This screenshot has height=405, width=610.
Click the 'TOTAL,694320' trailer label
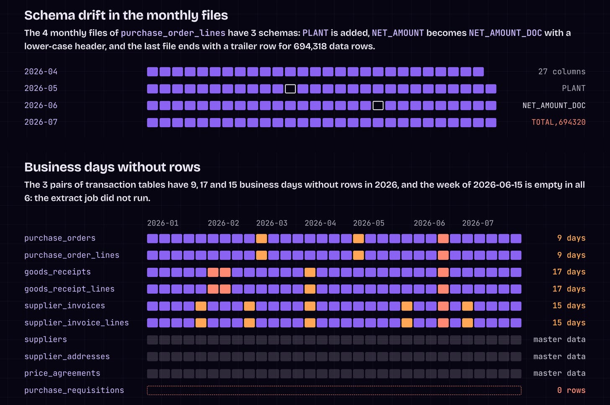[558, 122]
